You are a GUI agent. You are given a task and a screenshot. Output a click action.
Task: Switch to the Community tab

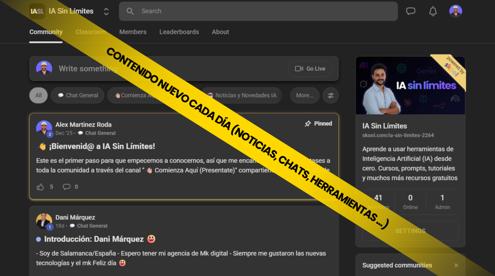tap(46, 32)
